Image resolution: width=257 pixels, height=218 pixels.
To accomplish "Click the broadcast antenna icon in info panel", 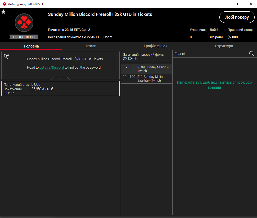I will point(6,56).
